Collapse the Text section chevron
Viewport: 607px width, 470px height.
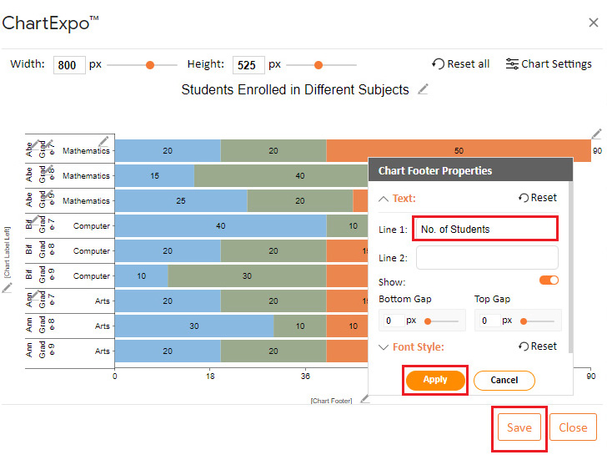click(384, 199)
